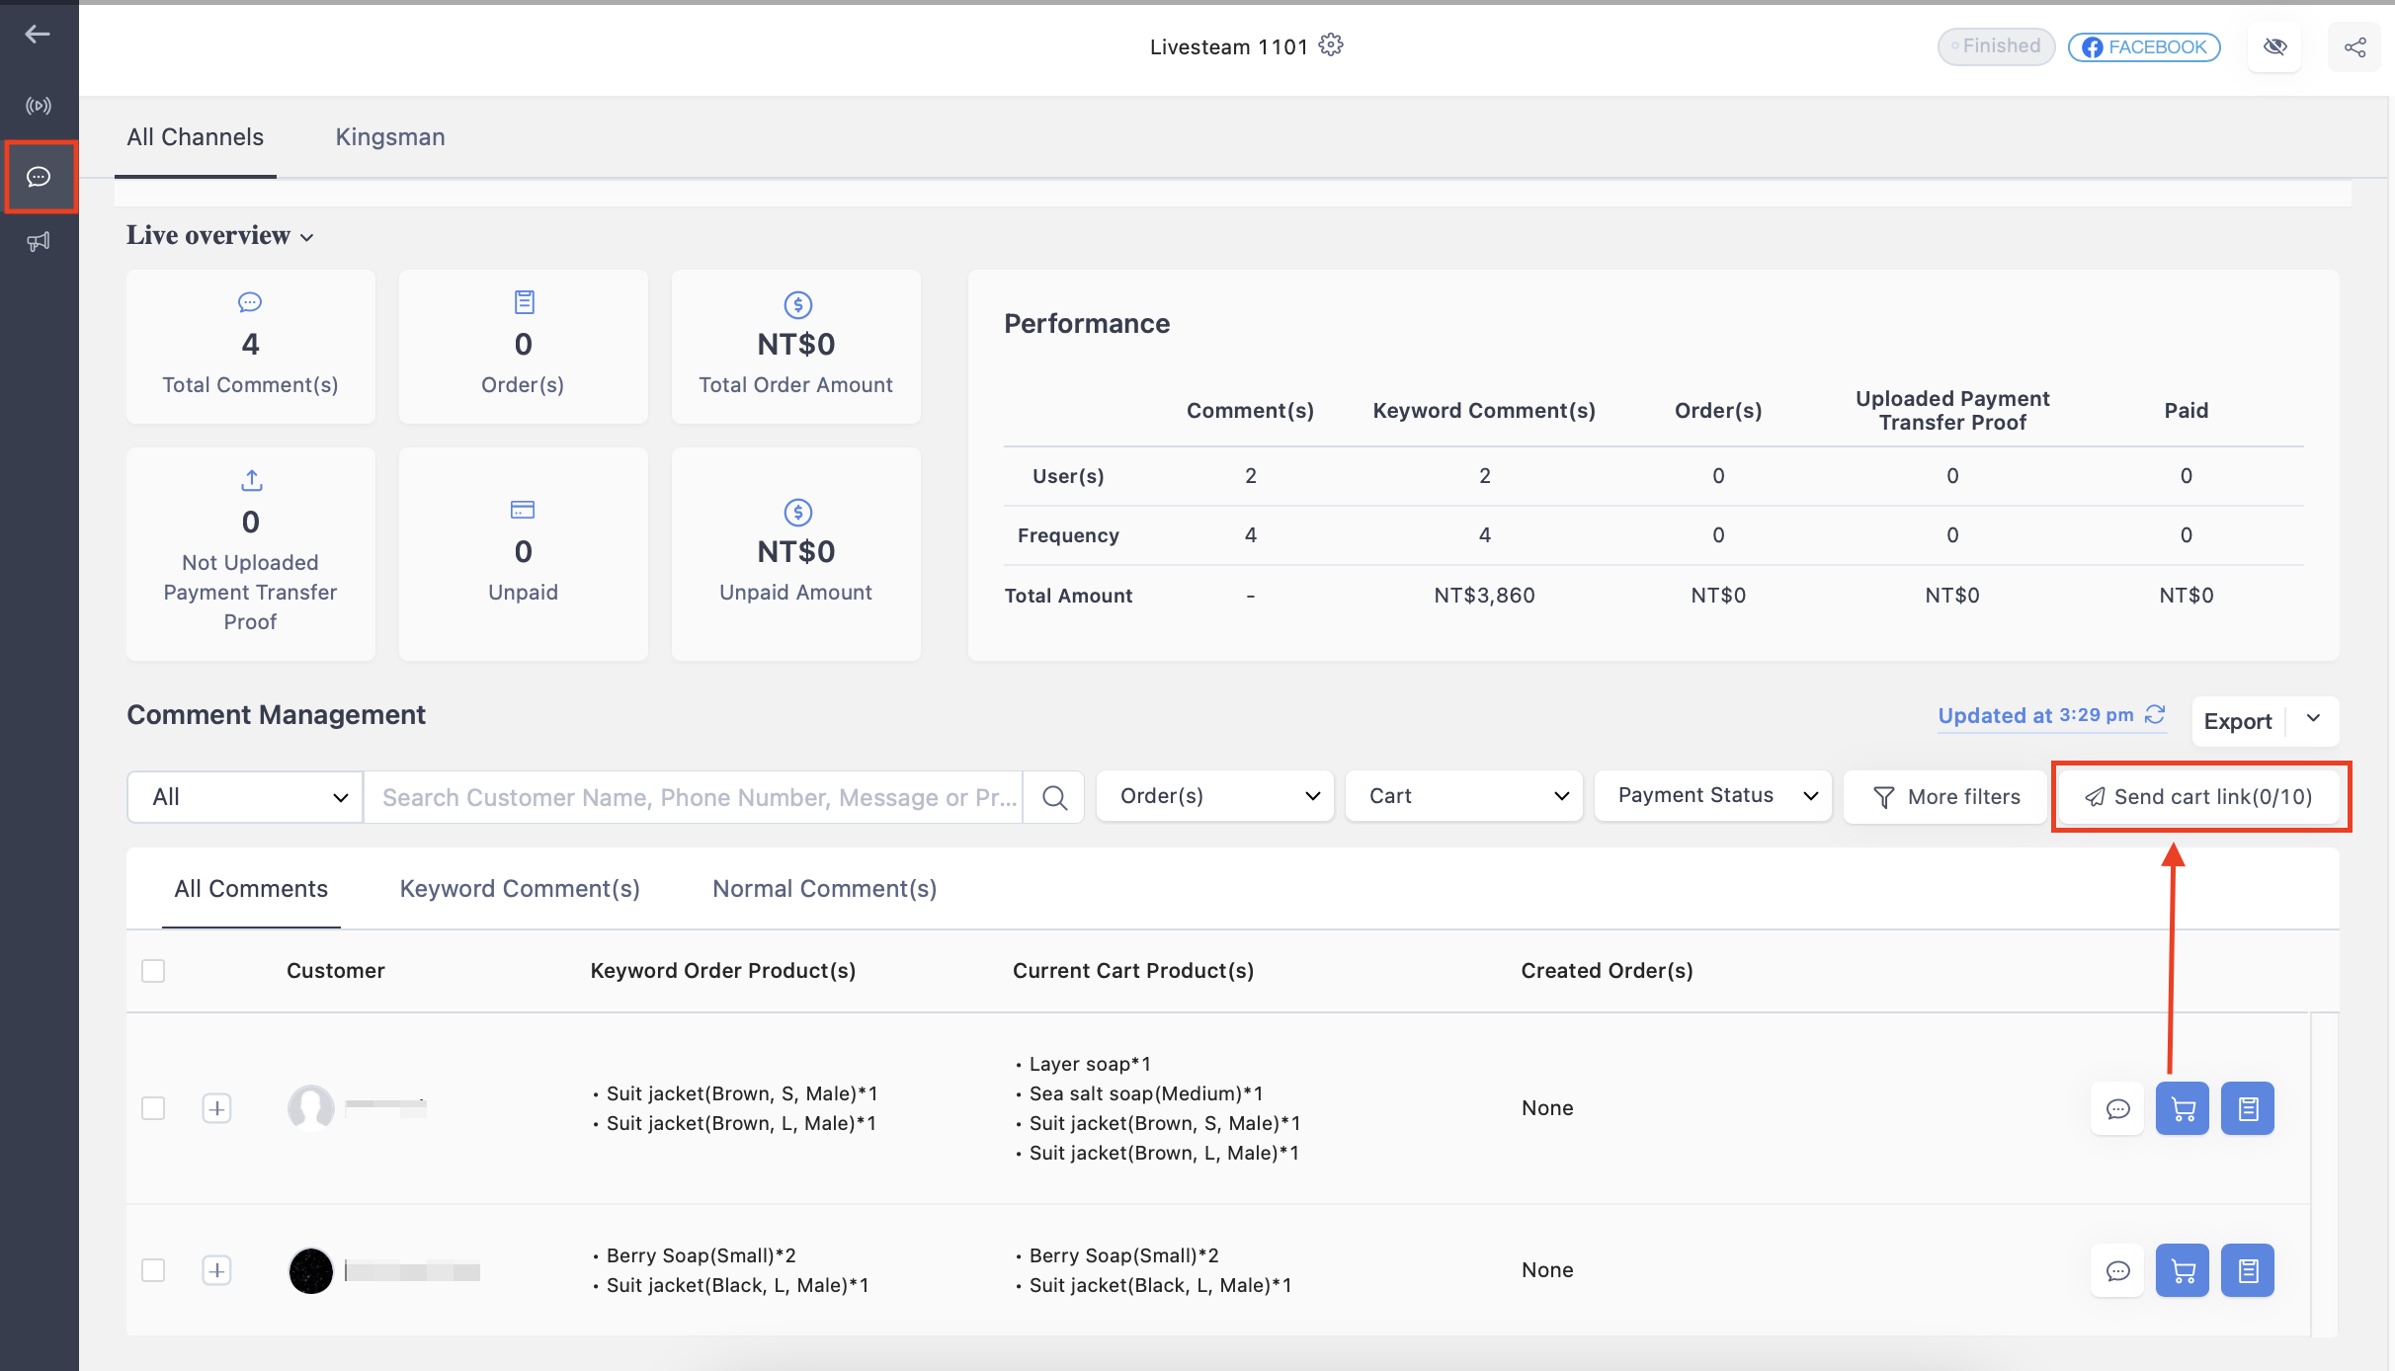
Task: Refresh the comments with the reload icon
Action: [2155, 714]
